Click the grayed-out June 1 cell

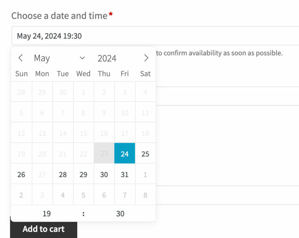(145, 174)
